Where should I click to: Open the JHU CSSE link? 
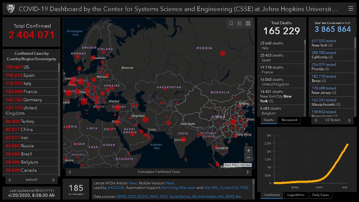tap(116, 188)
